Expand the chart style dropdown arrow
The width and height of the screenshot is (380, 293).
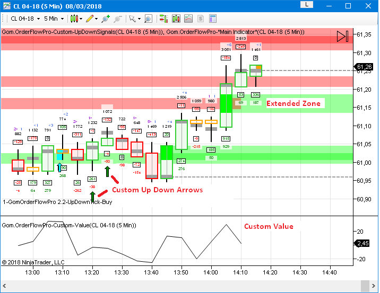coord(81,19)
